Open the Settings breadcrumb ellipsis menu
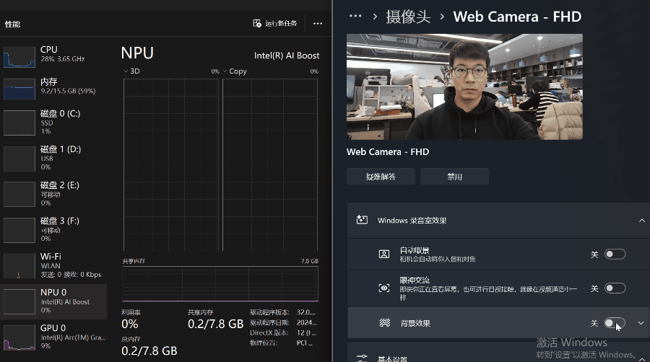This screenshot has height=362, width=650. pos(355,16)
